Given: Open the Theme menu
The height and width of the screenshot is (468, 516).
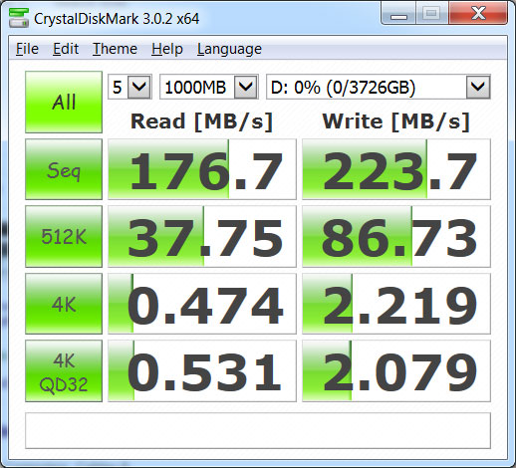Looking at the screenshot, I should (x=115, y=49).
